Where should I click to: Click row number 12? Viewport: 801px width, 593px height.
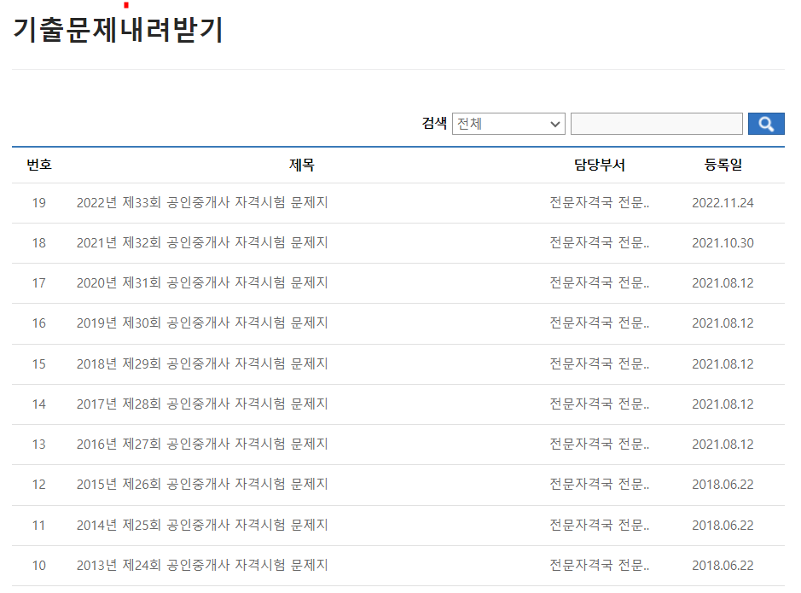pyautogui.click(x=39, y=484)
